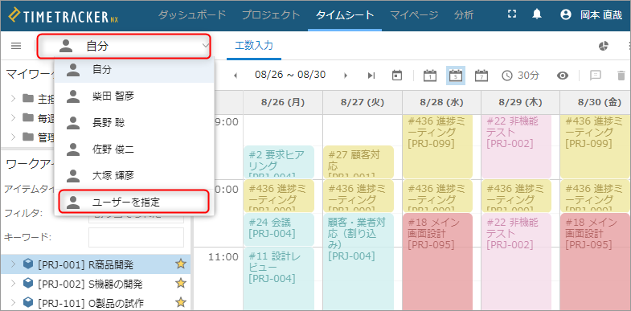Screen dimensions: 631x311
Task: Open the hamburger menu icon
Action: pos(16,46)
